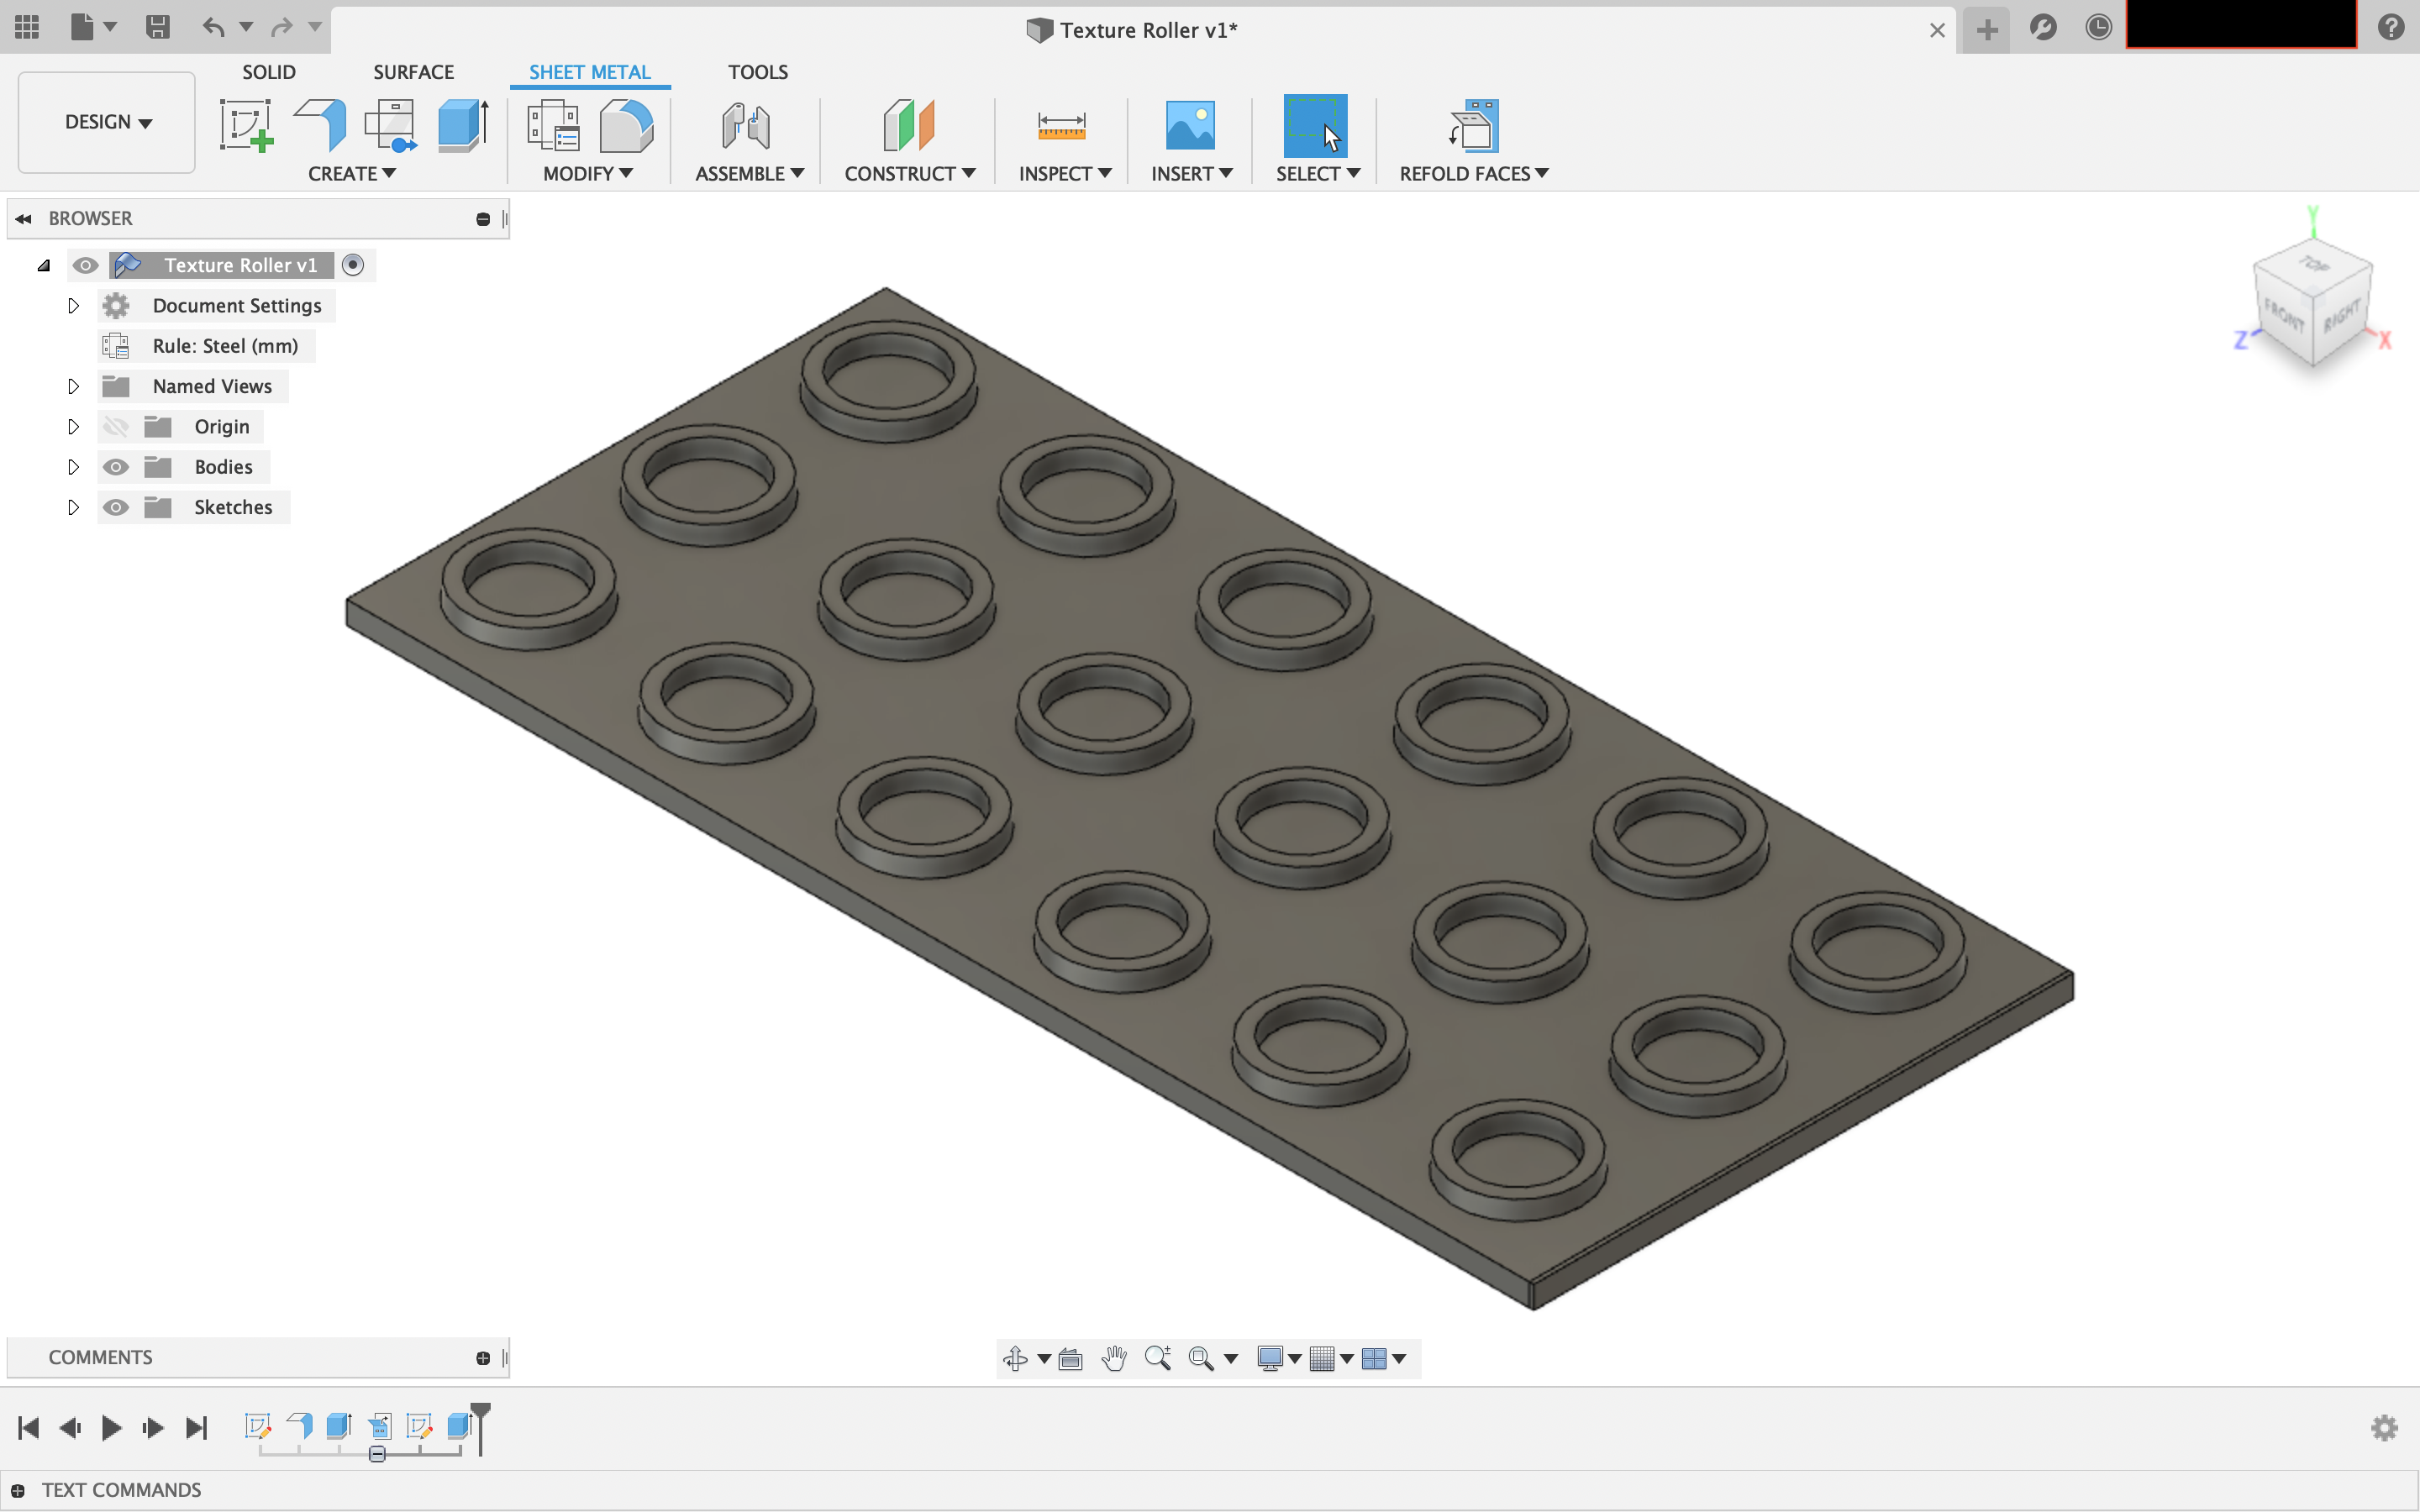Click the Inspect dropdown arrow

click(x=1105, y=172)
